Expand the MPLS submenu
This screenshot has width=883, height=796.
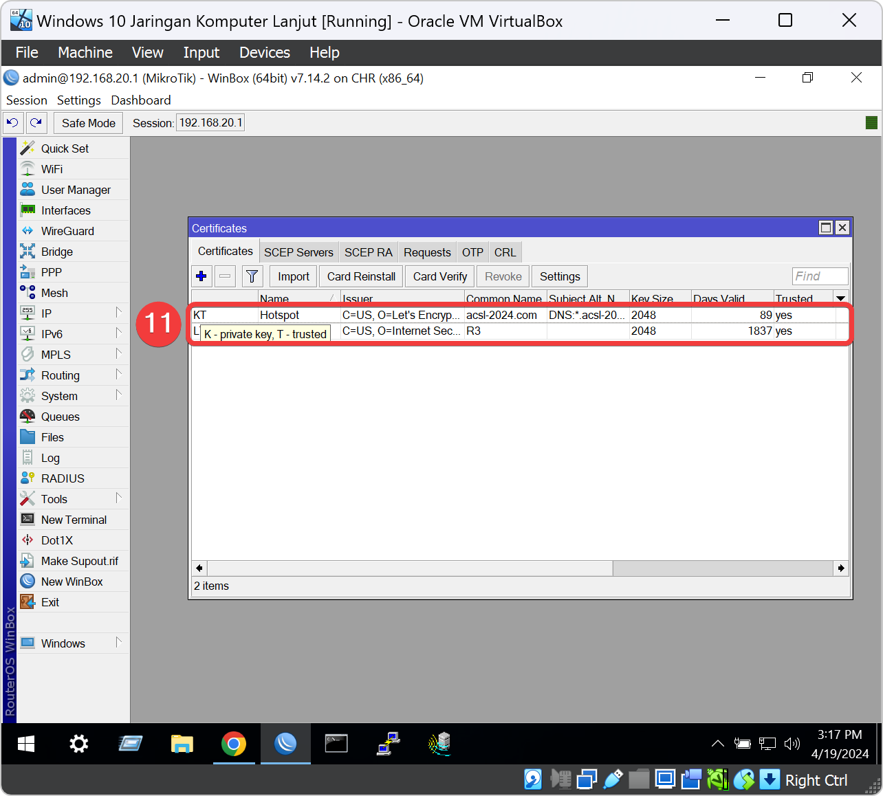pos(118,354)
